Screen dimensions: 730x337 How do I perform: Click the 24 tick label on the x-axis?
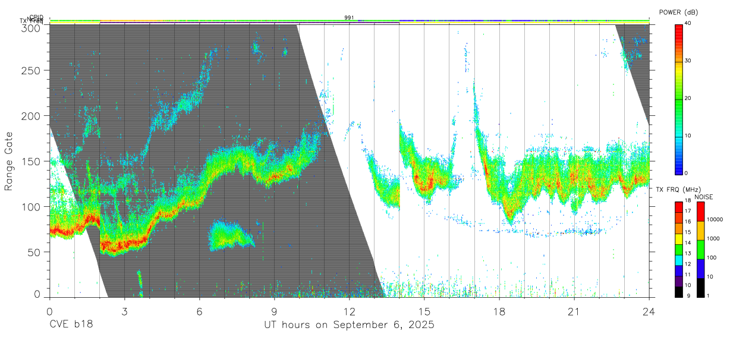point(649,311)
